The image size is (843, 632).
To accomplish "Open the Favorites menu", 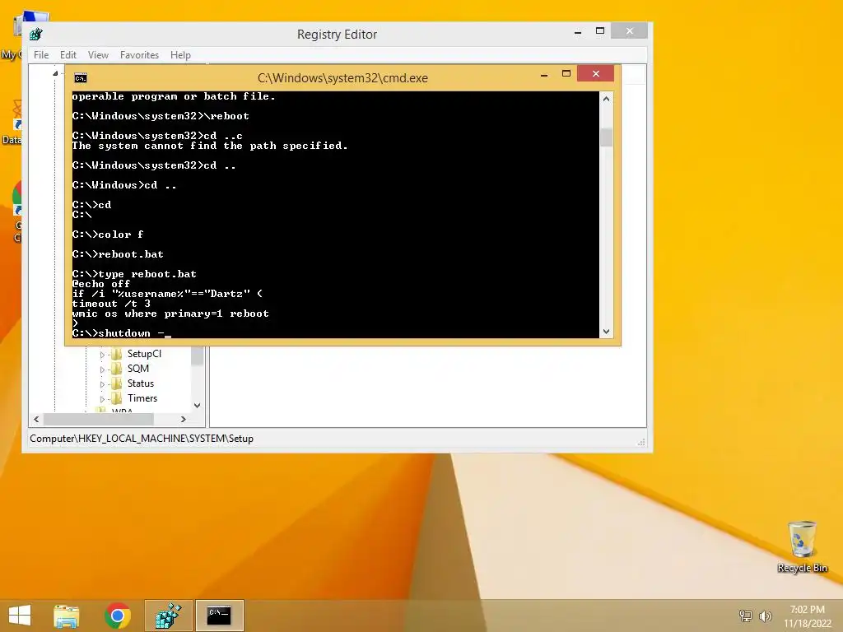I will [139, 55].
